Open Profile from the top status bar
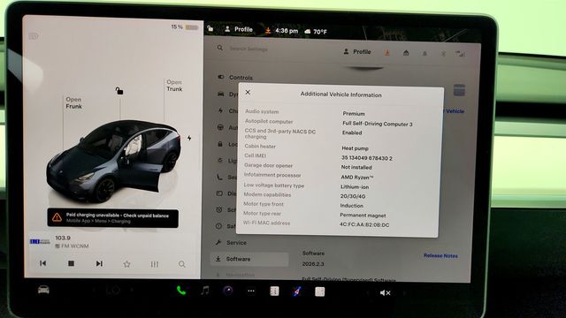 239,29
